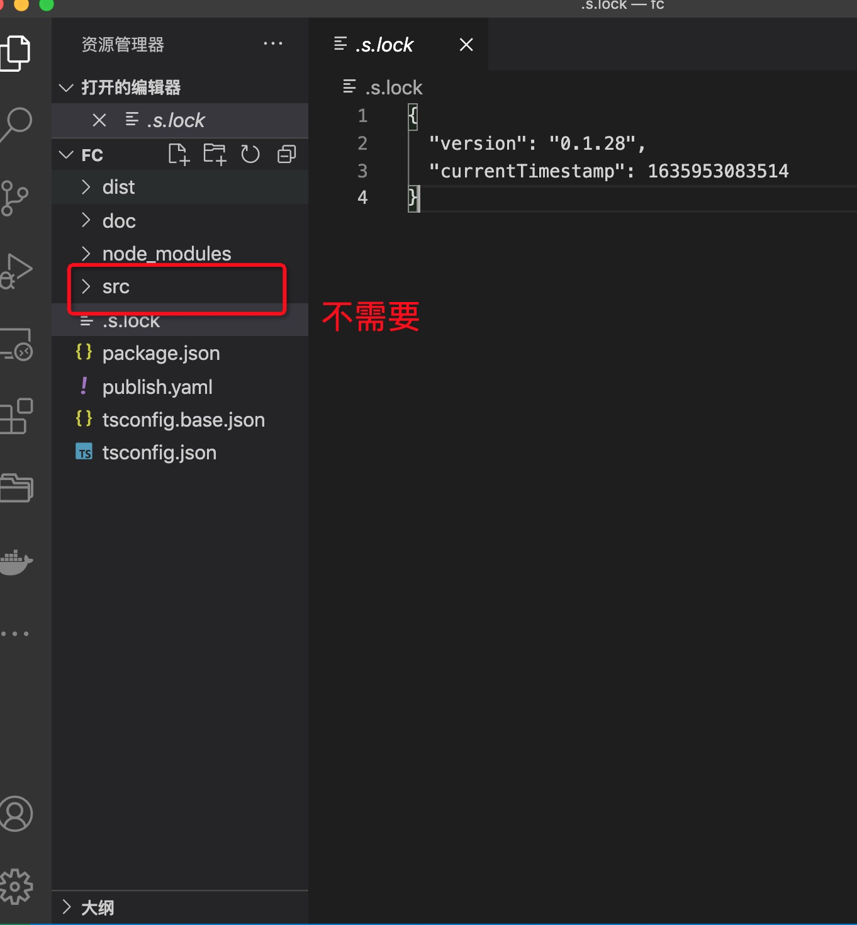Viewport: 857px width, 925px height.
Task: Open Manage settings gear icon
Action: click(17, 885)
